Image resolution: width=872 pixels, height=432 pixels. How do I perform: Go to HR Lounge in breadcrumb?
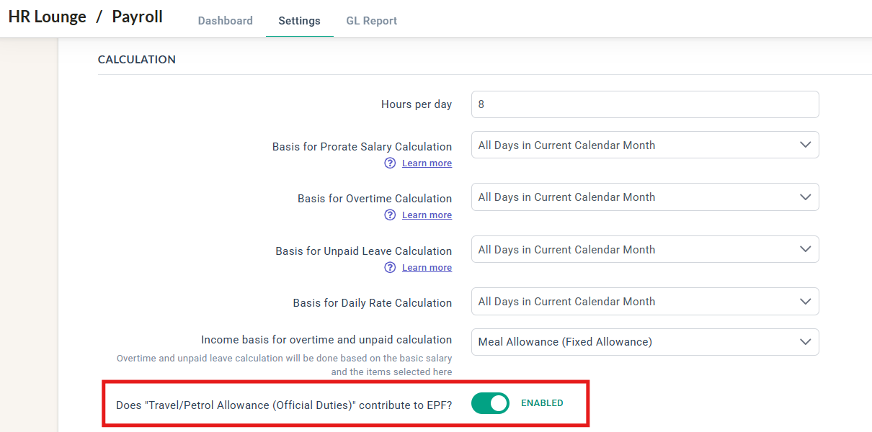coord(48,17)
